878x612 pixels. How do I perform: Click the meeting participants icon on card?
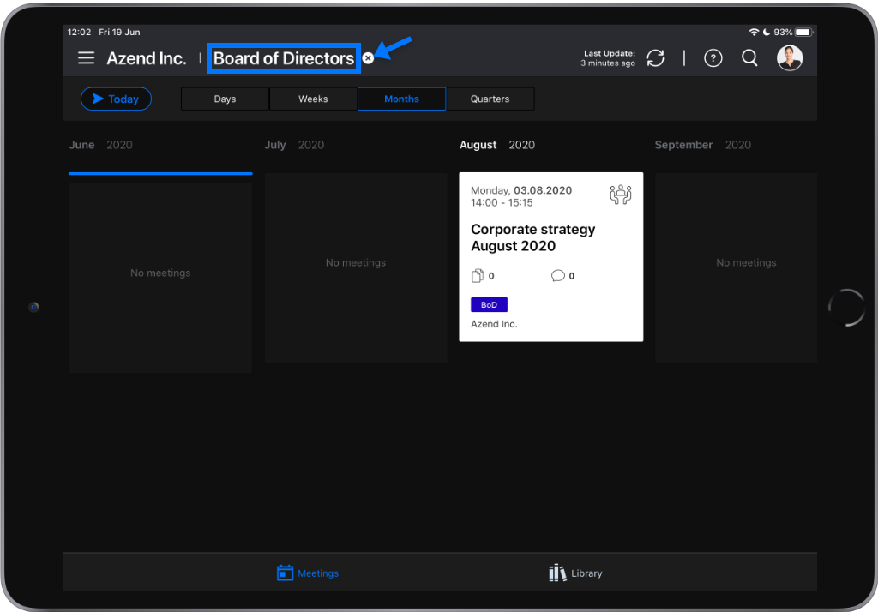coord(621,195)
